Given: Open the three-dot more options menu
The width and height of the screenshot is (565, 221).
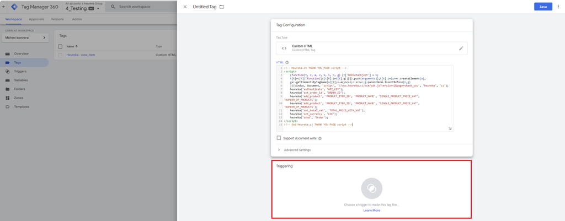Looking at the screenshot, I should [558, 7].
